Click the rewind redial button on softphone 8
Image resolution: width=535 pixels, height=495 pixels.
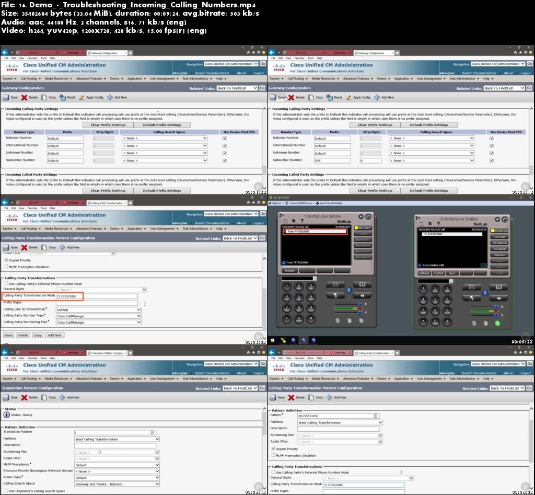click(x=498, y=298)
